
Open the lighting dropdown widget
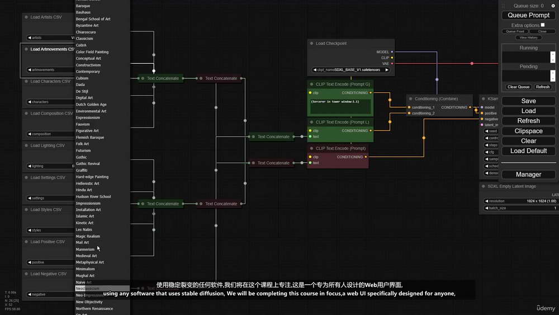(50, 166)
